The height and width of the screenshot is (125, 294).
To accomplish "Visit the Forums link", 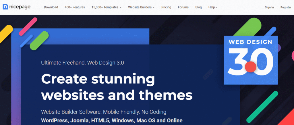I will tap(183, 7).
